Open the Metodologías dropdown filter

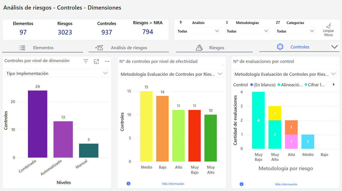[x=247, y=31]
